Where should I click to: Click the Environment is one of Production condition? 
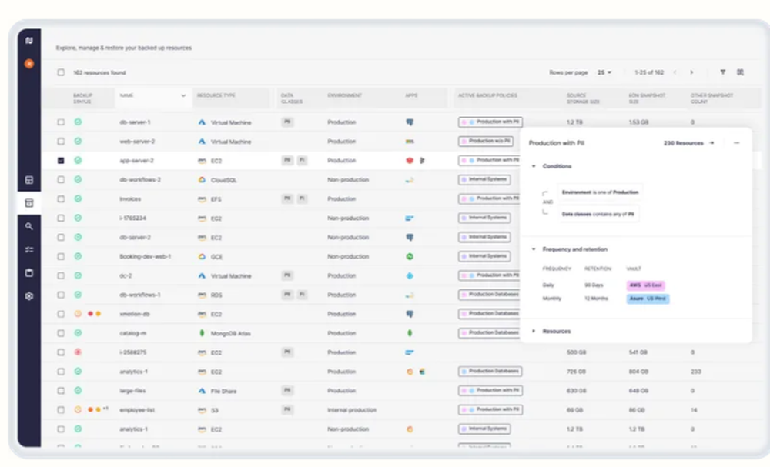click(600, 192)
